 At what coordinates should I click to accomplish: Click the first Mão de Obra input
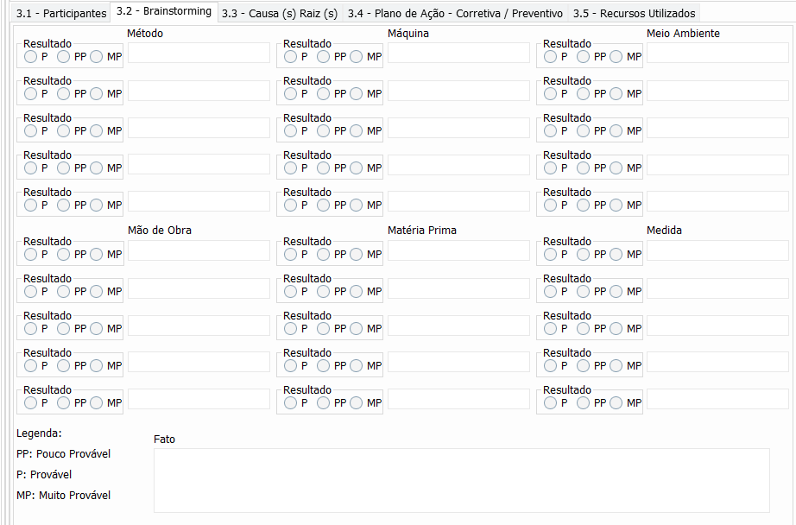199,251
